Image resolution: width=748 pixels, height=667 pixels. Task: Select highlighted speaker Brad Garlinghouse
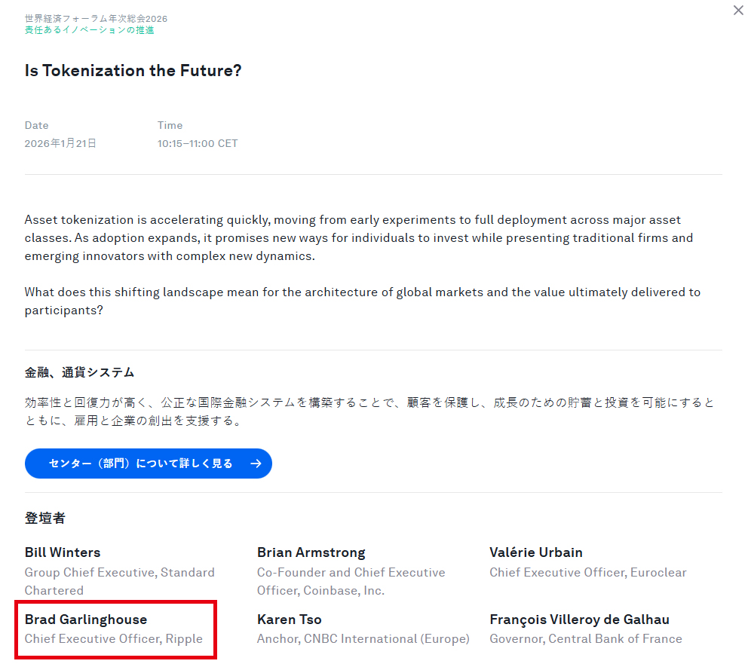(84, 619)
